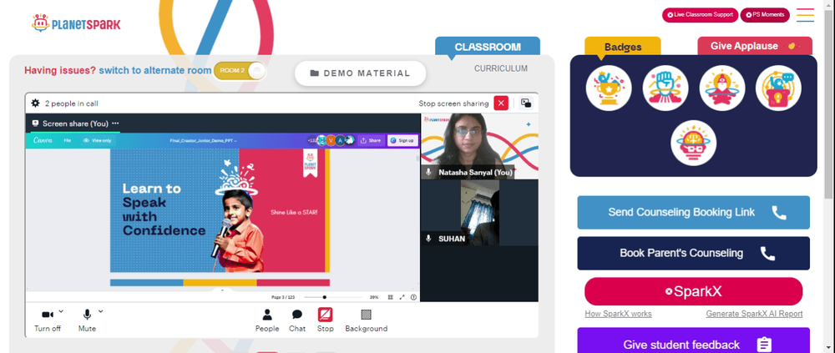Click the A collaborator avatar in Canva
Image resolution: width=835 pixels, height=353 pixels.
point(341,140)
